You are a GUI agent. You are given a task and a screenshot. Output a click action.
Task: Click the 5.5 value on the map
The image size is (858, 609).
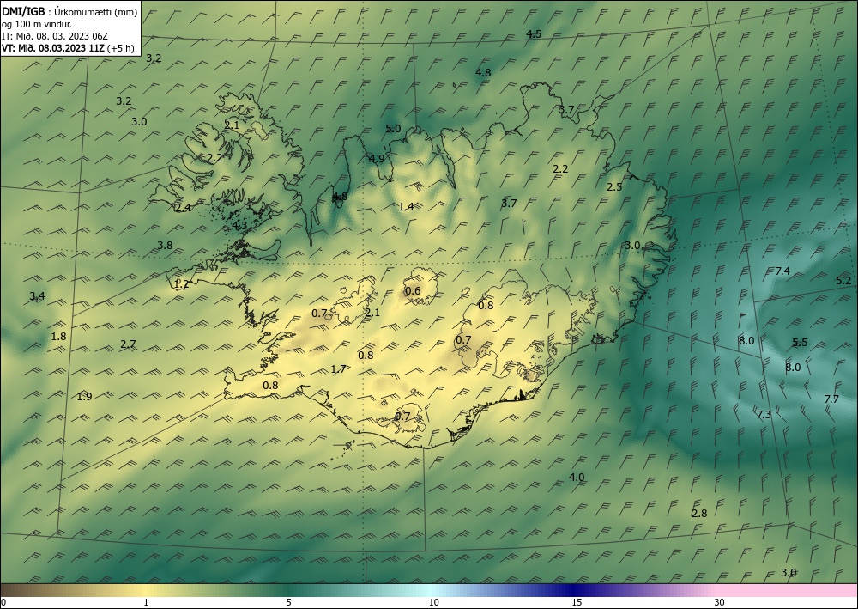[x=800, y=342]
